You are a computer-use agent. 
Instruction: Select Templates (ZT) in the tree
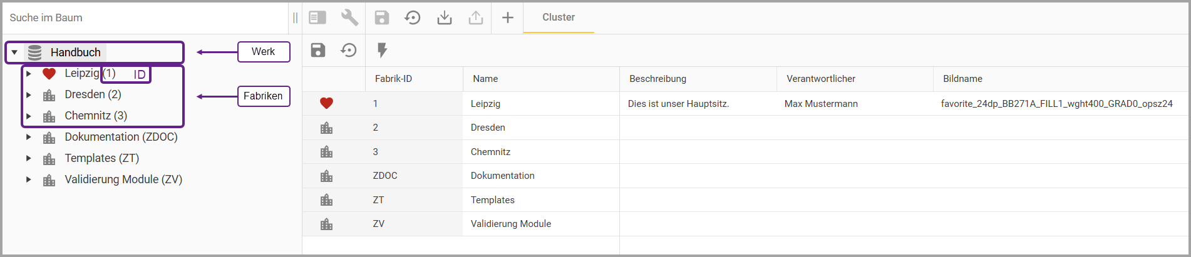click(x=101, y=158)
